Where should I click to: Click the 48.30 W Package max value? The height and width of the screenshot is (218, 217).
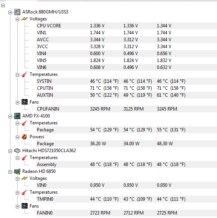click(165, 144)
